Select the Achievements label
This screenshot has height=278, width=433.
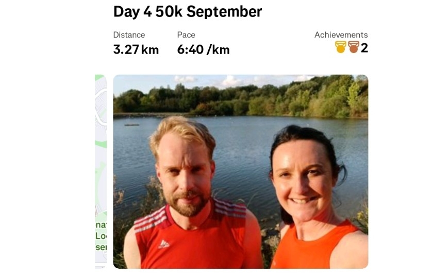click(341, 35)
